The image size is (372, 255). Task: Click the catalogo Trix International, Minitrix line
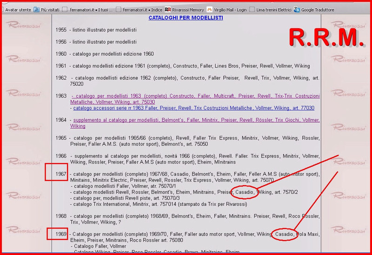(x=159, y=204)
